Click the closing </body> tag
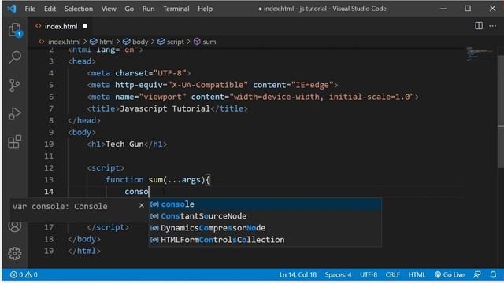 [x=84, y=239]
